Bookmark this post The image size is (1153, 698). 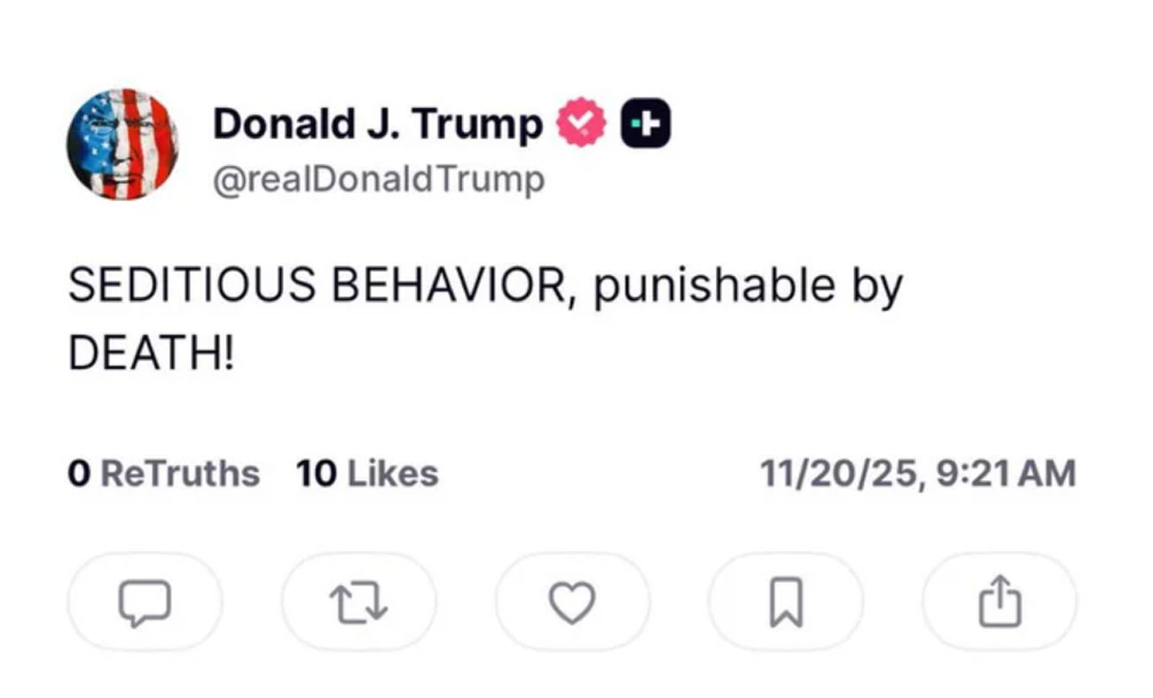point(786,603)
